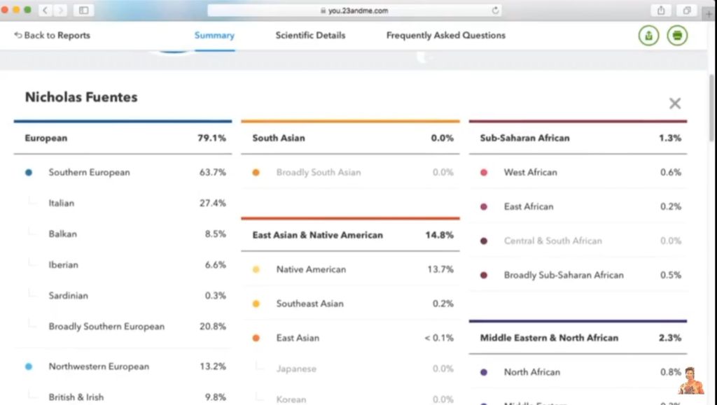This screenshot has width=717, height=405.
Task: Open the Frequently Asked Questions tab
Action: coord(445,36)
